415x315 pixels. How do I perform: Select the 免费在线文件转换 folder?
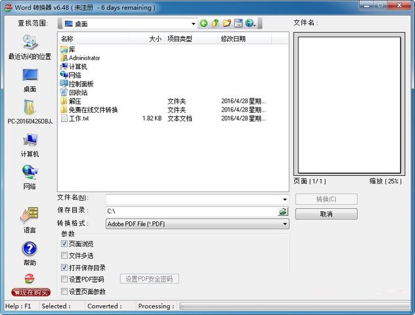pos(89,110)
